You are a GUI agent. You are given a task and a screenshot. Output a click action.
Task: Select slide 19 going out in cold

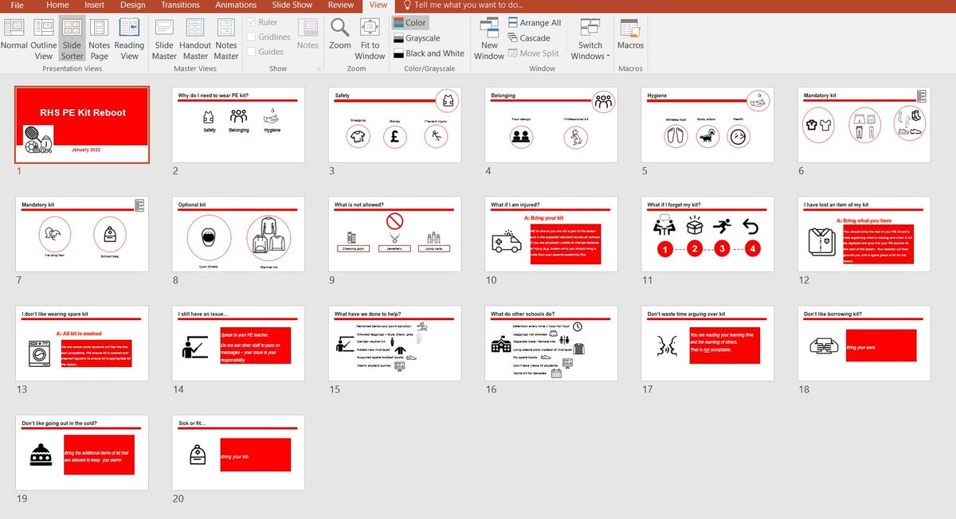82,453
